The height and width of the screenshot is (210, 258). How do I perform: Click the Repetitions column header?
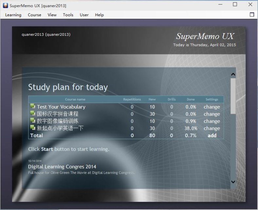click(132, 99)
